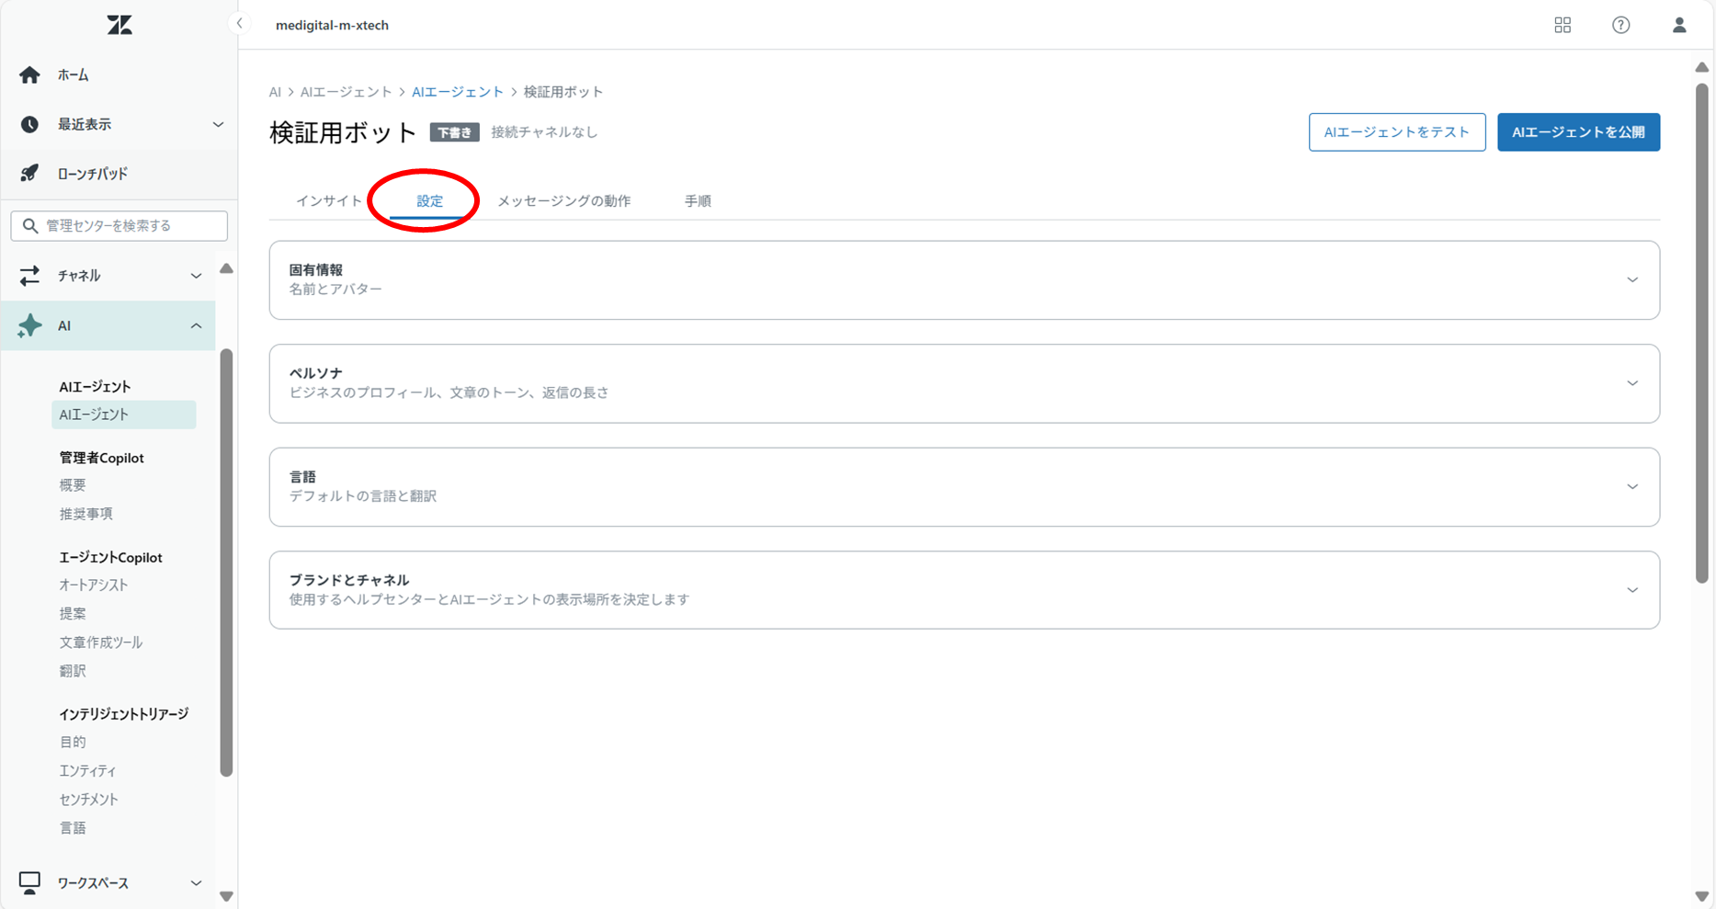Open the products grid icon
The width and height of the screenshot is (1716, 909).
1563,25
